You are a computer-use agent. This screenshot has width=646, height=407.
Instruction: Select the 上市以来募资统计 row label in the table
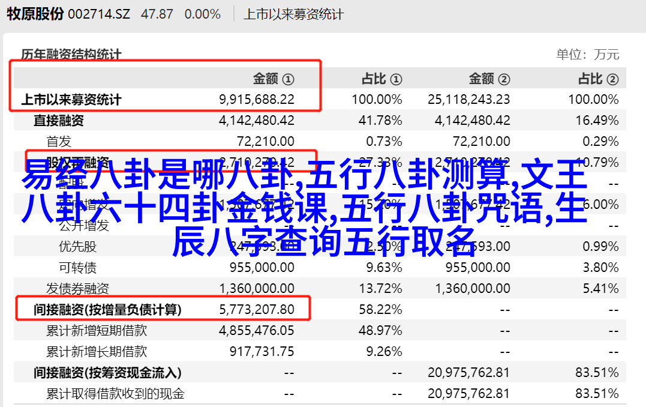click(x=71, y=100)
